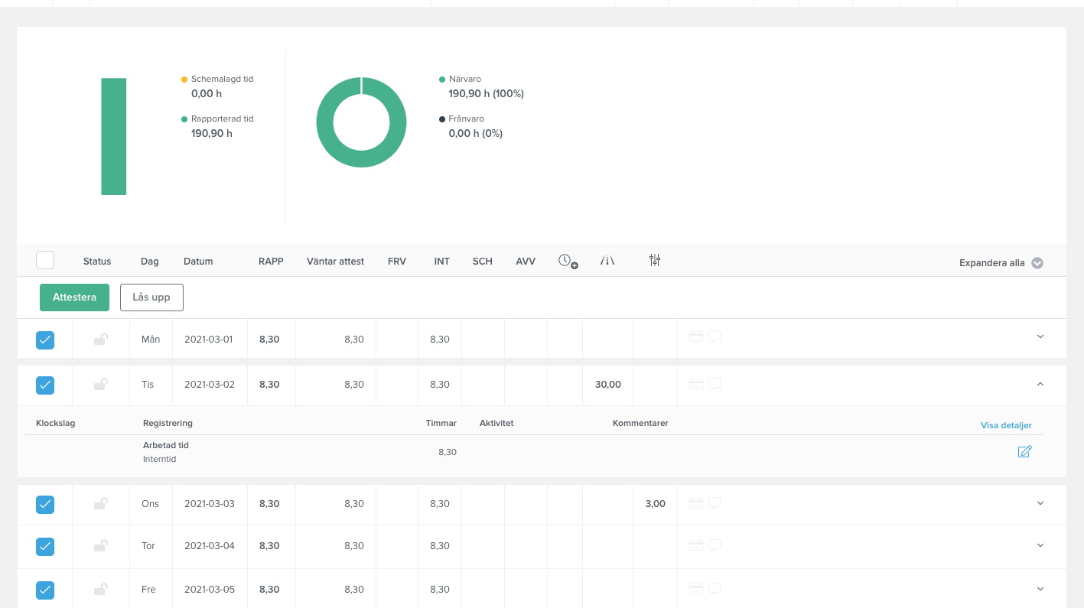
Task: Expand all rows with Expandera alla
Action: coord(1001,262)
